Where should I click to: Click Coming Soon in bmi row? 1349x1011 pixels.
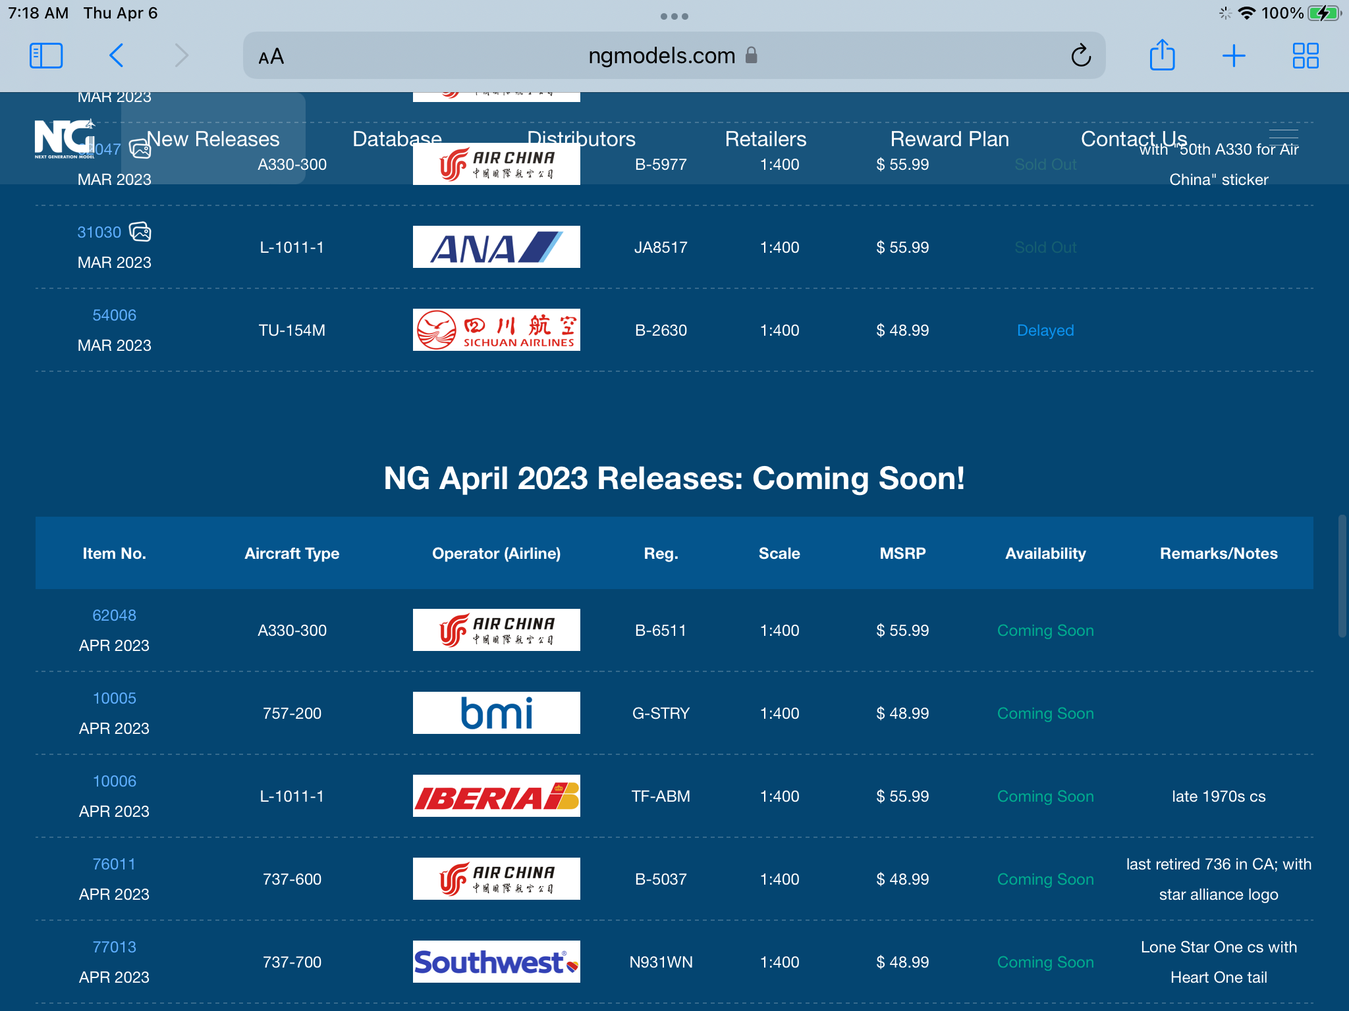[1045, 713]
